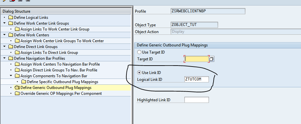The height and width of the screenshot is (124, 301).
Task: Collapse Define Work Center Link Groups node
Action: (x=5, y=23)
